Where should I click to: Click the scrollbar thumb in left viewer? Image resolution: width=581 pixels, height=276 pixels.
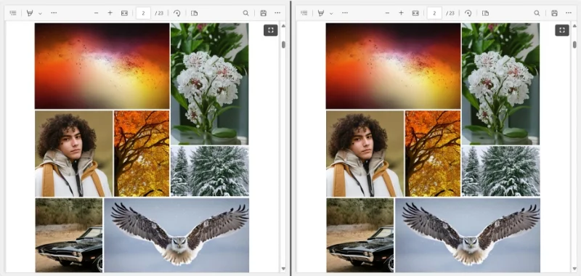click(283, 44)
